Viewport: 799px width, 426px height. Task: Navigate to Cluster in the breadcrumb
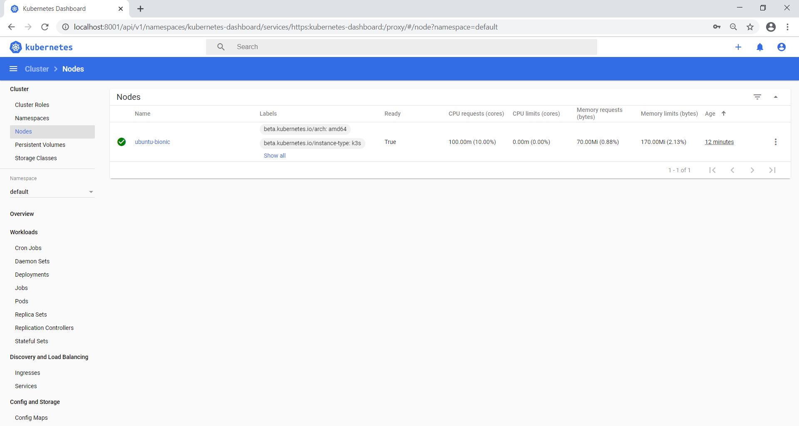point(37,69)
